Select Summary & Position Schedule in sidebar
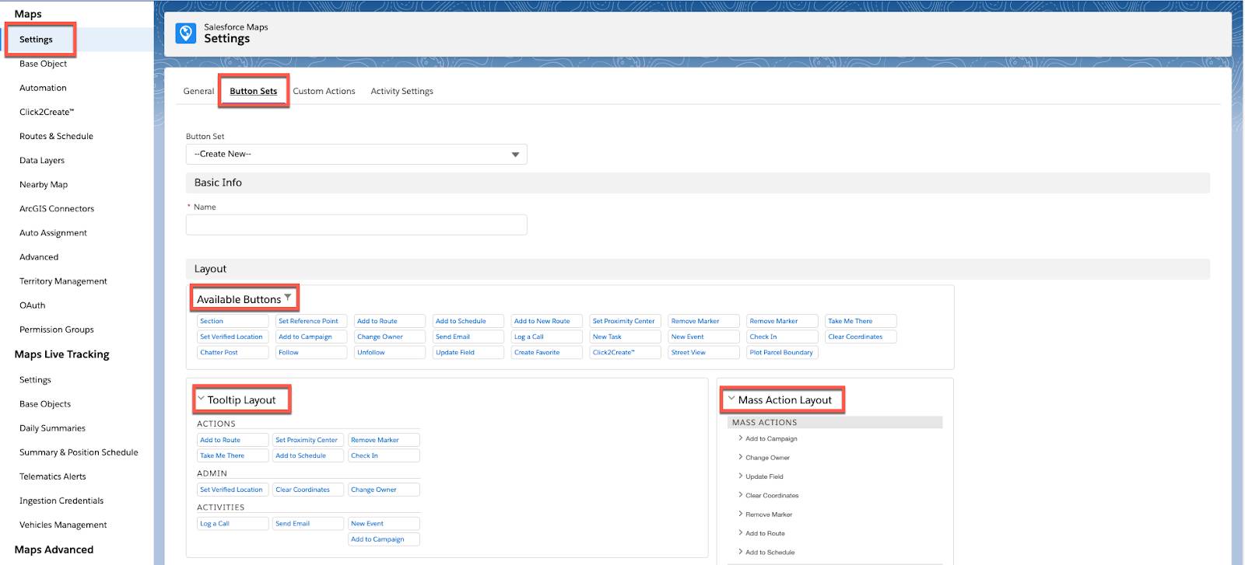Screen dimensions: 1245x565 pyautogui.click(x=79, y=452)
